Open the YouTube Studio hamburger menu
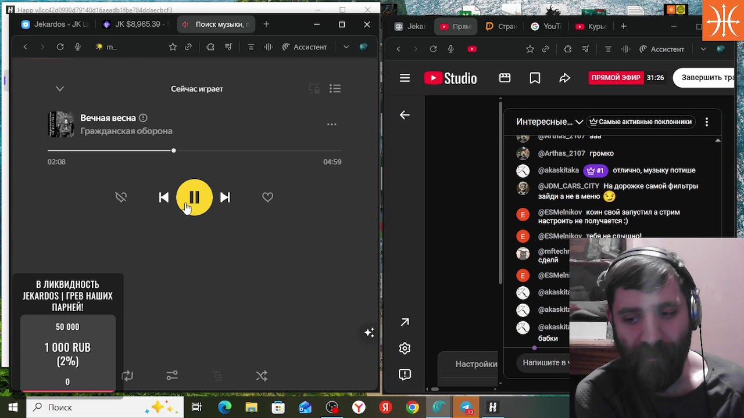744x418 pixels. 405,78
